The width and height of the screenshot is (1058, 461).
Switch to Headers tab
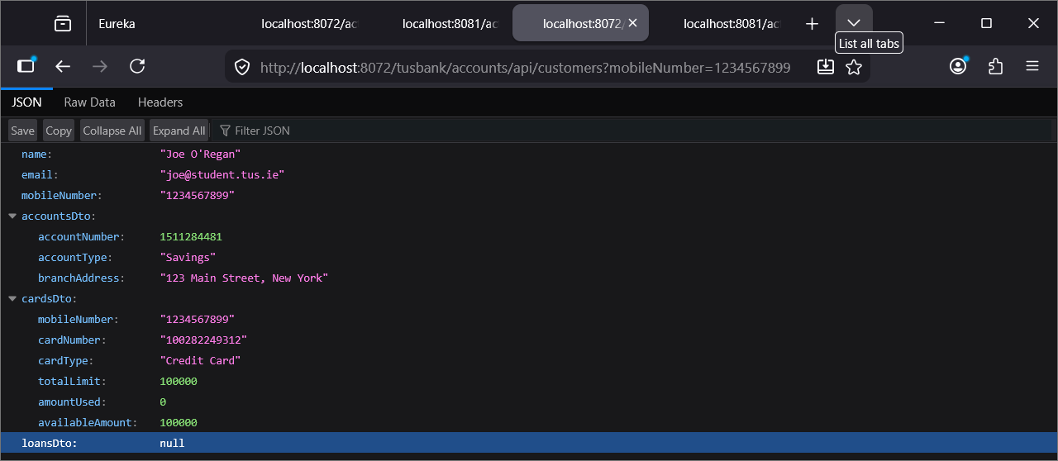point(160,102)
